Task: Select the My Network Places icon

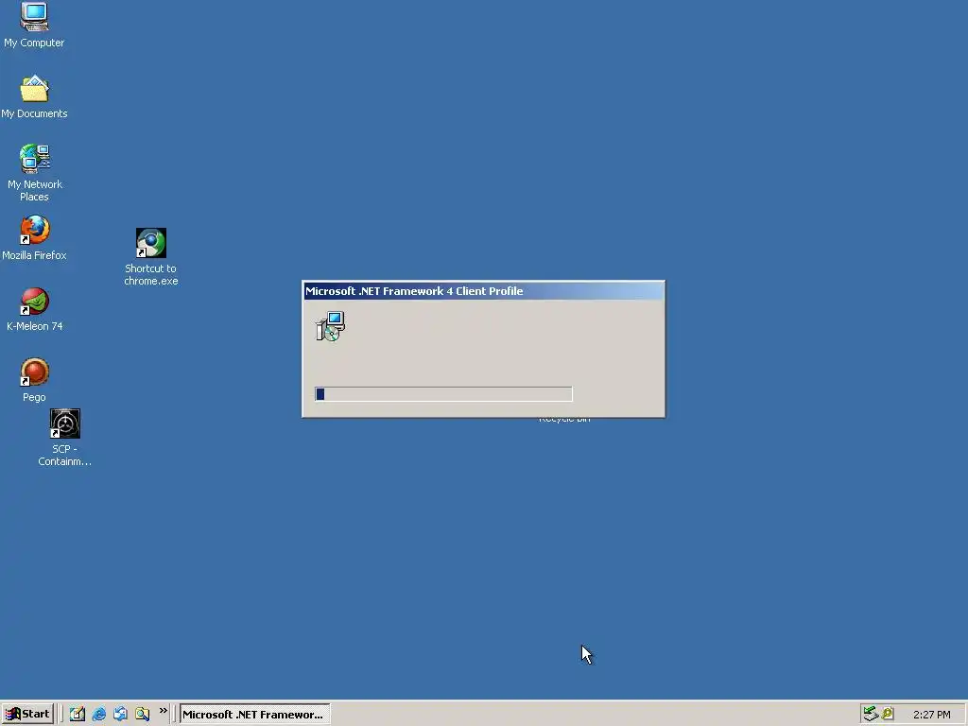Action: point(34,159)
